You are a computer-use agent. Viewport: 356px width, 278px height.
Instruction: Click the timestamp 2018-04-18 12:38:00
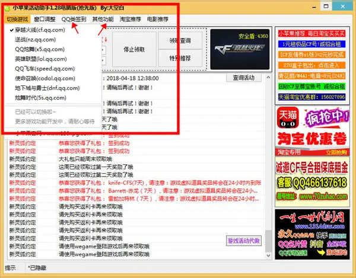132,78
